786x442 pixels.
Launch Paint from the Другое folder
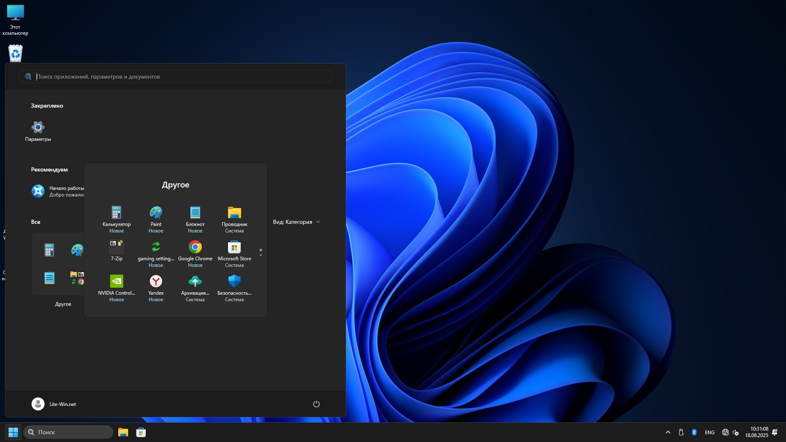pos(156,213)
